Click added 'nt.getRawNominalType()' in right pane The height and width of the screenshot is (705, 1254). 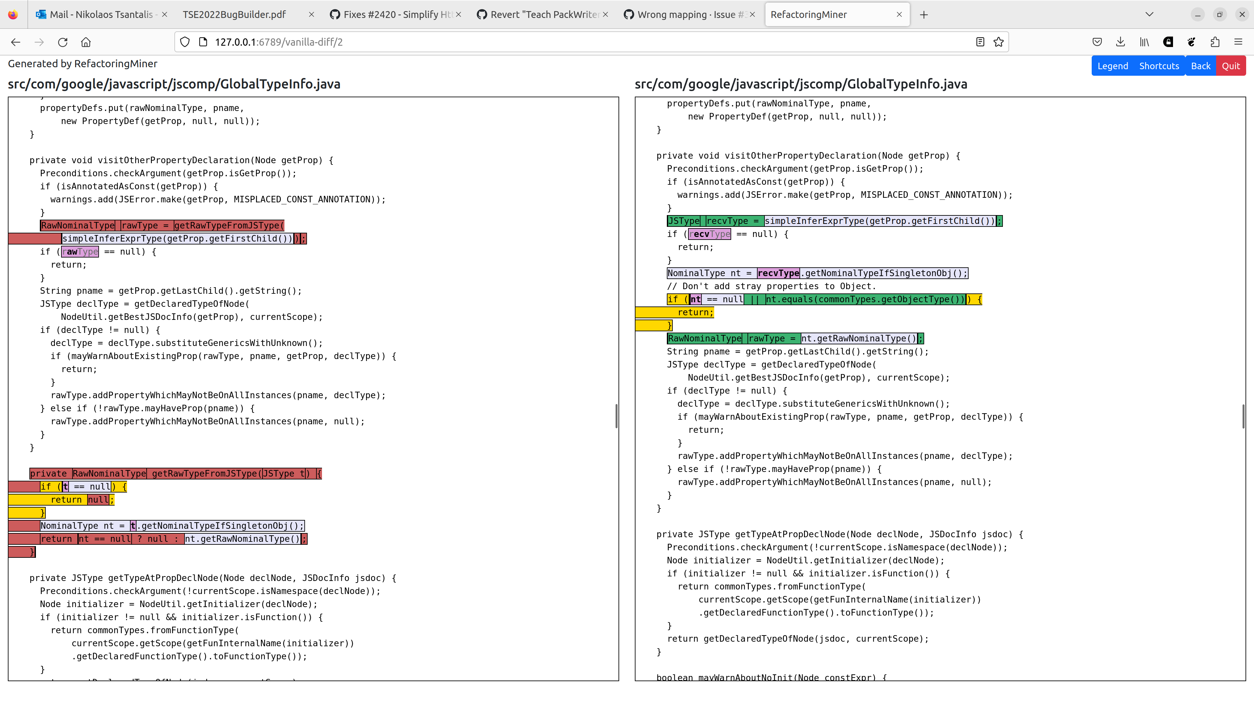point(859,338)
